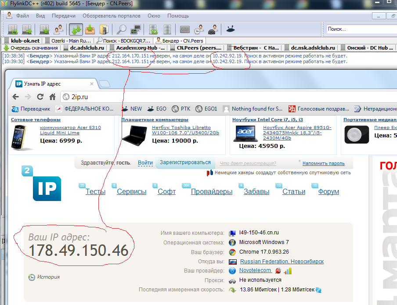Viewport: 397px width, 305px height.
Task: Open the Форум section link
Action: pyautogui.click(x=328, y=192)
